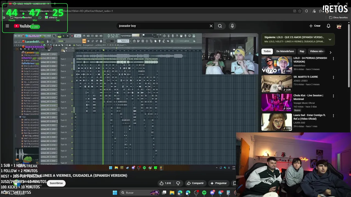Select Track 10 label in the playlist
This screenshot has height=197, width=351.
point(64,108)
